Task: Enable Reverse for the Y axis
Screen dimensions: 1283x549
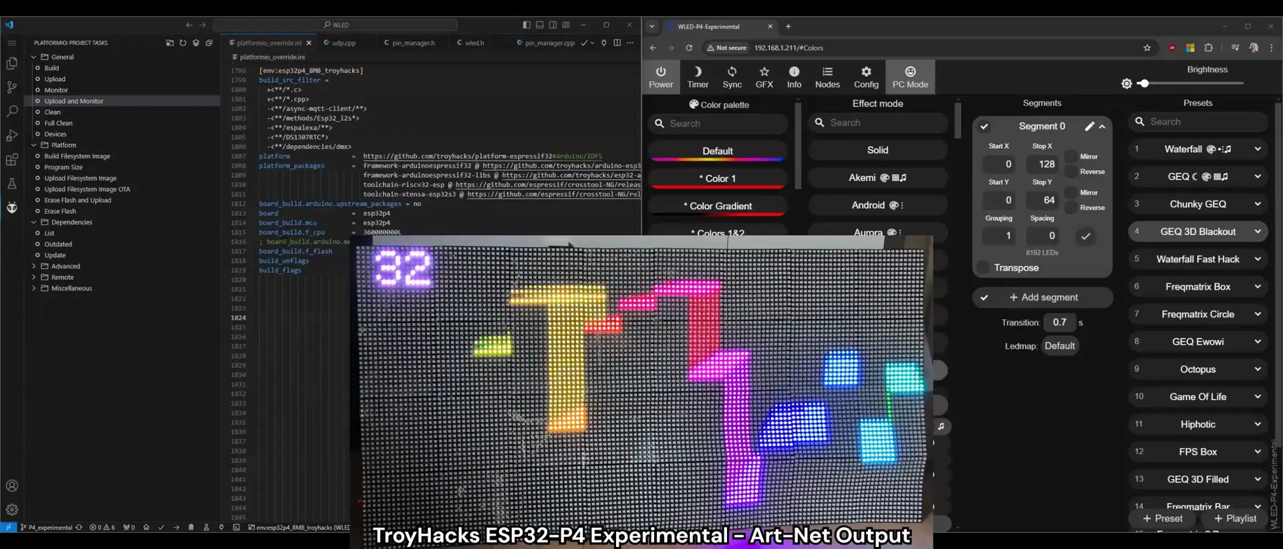Action: [x=1071, y=208]
